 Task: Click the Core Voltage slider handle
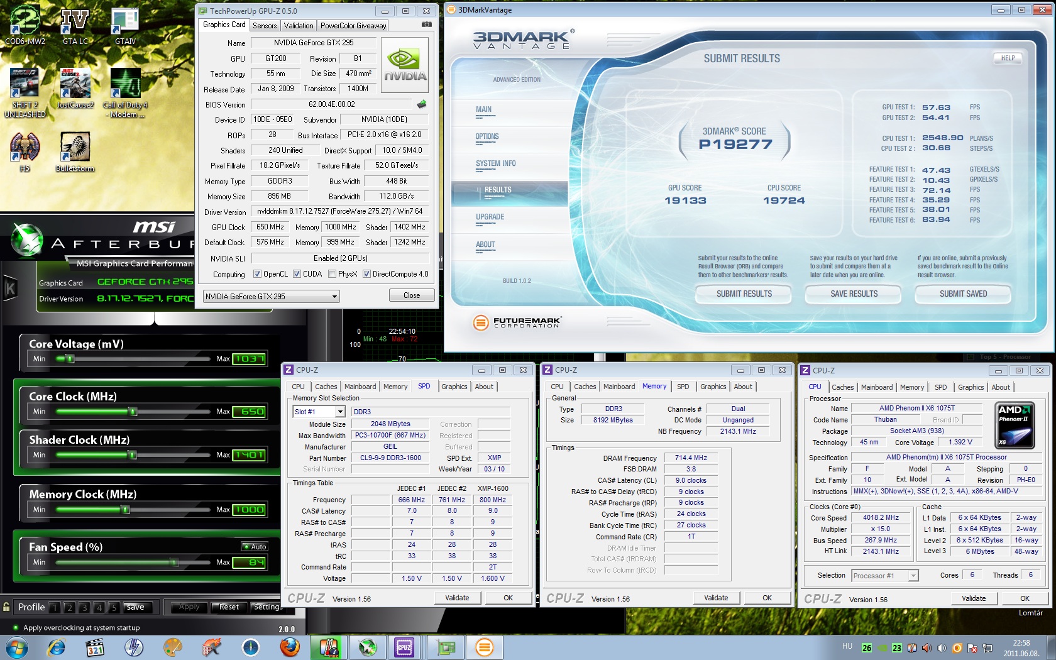70,359
